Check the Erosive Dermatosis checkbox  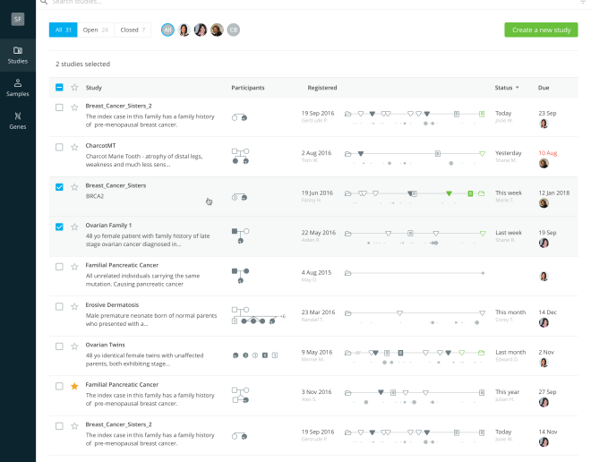pos(59,306)
